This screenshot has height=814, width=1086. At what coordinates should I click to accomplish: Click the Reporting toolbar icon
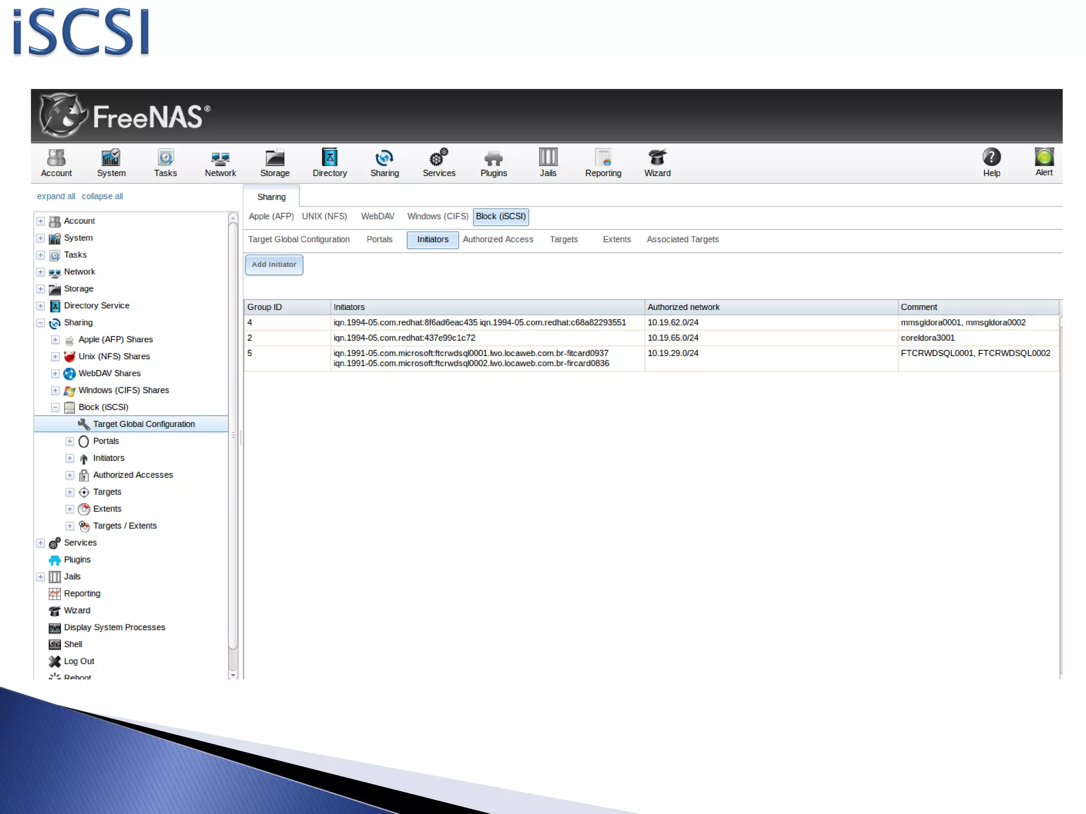pyautogui.click(x=603, y=158)
